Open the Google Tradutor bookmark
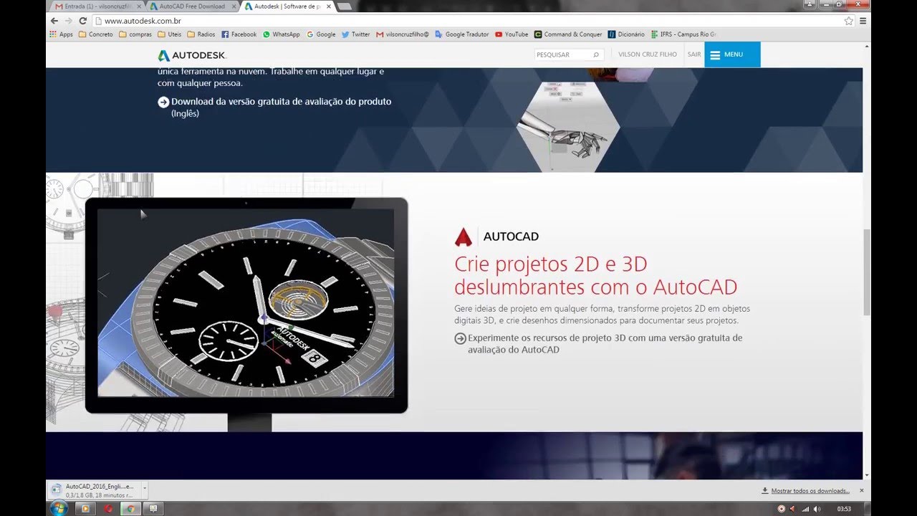This screenshot has height=516, width=917. [x=462, y=34]
